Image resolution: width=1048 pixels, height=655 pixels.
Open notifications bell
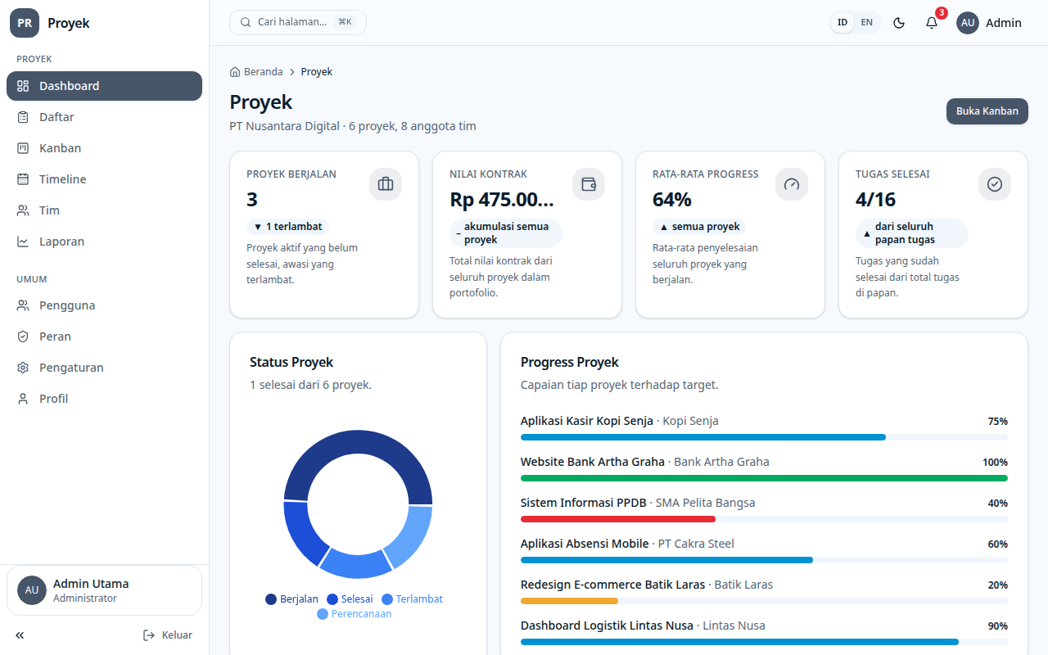tap(932, 23)
